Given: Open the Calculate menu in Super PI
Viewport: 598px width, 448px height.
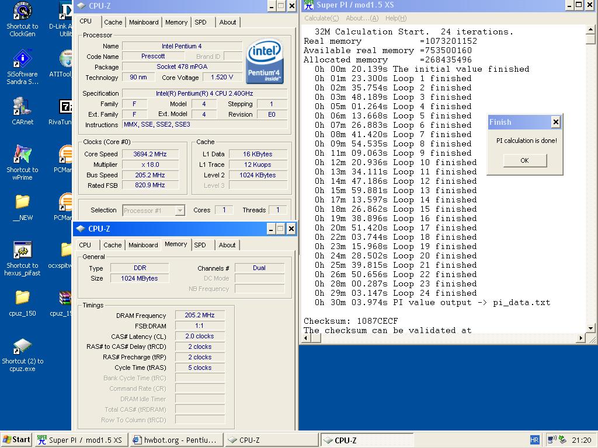Looking at the screenshot, I should (322, 18).
